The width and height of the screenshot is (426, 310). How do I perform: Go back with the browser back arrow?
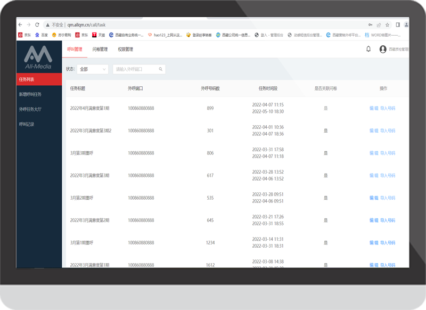tap(20, 25)
